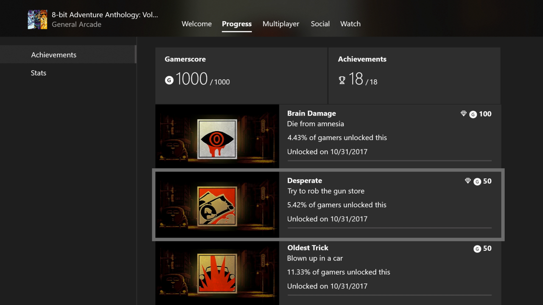Image resolution: width=543 pixels, height=305 pixels.
Task: Click the Desperate achievement title
Action: (305, 180)
